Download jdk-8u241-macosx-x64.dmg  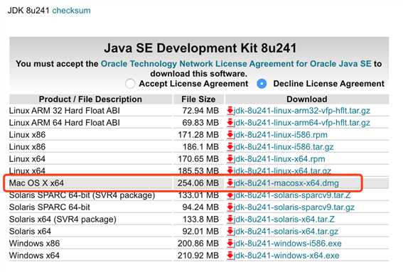pos(286,183)
